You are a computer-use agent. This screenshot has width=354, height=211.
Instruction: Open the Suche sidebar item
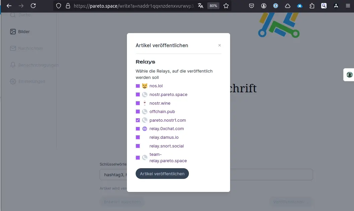click(x=20, y=15)
